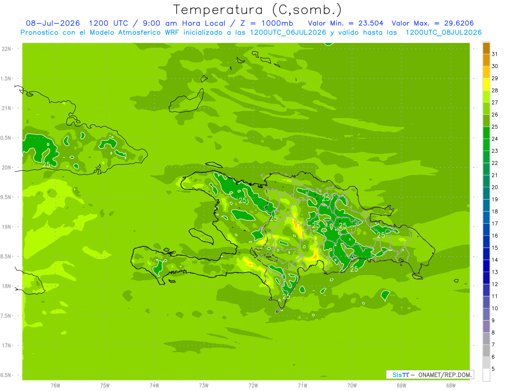
Task: Click the "70W" longitude label
Action: [x=352, y=385]
